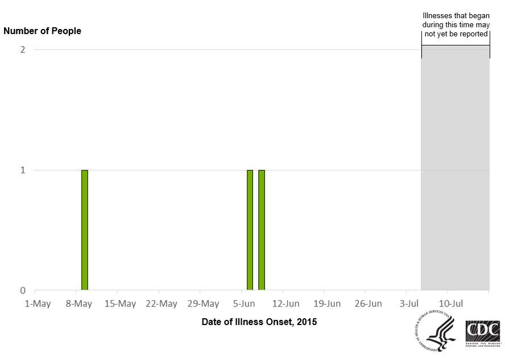Click the 'Number of People' axis title

click(x=42, y=31)
